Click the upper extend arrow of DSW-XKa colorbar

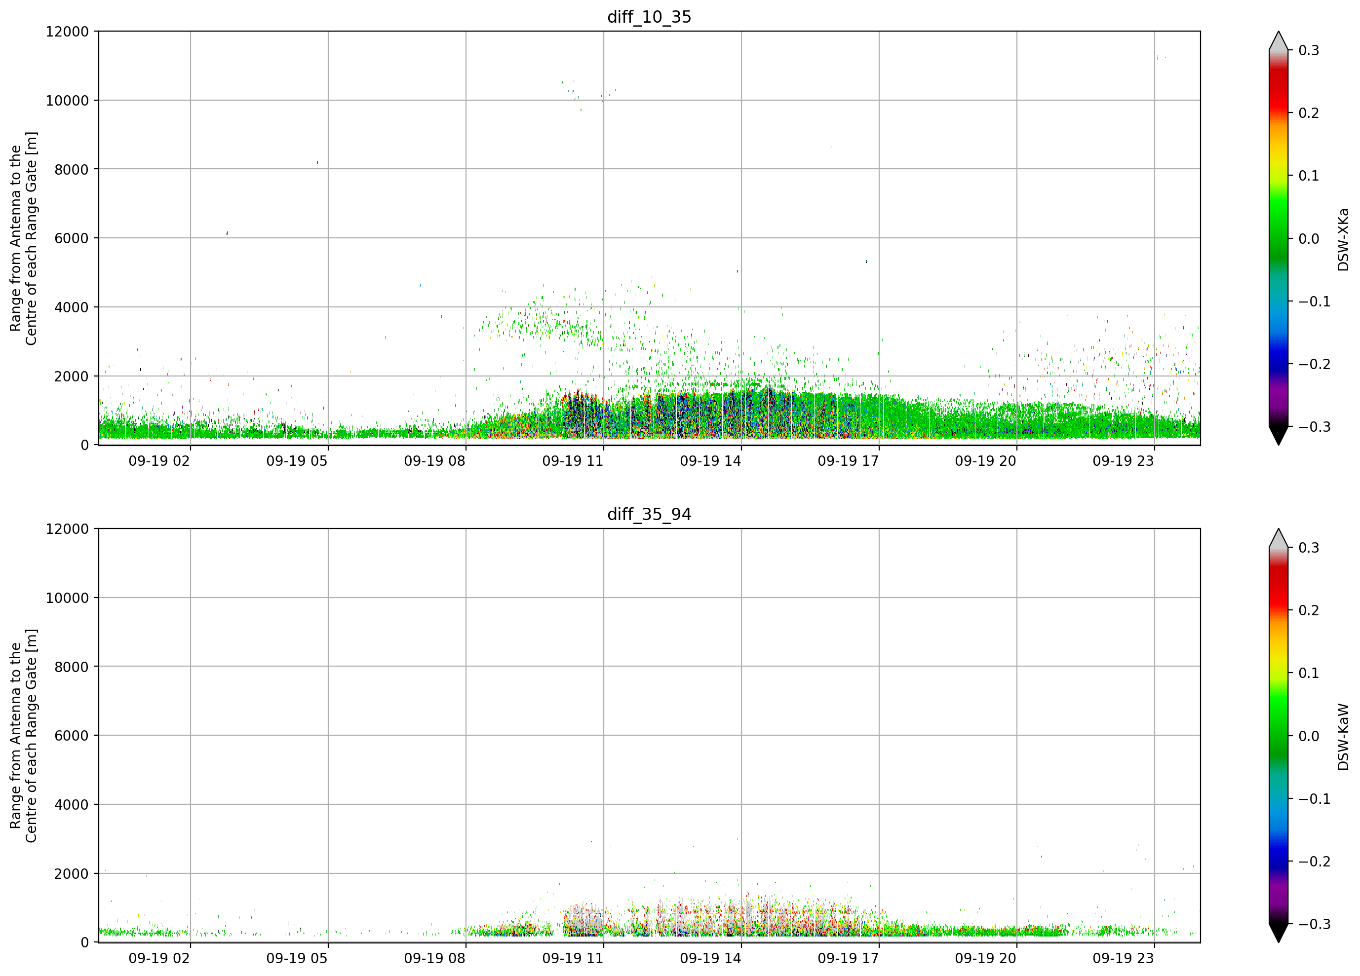1279,41
